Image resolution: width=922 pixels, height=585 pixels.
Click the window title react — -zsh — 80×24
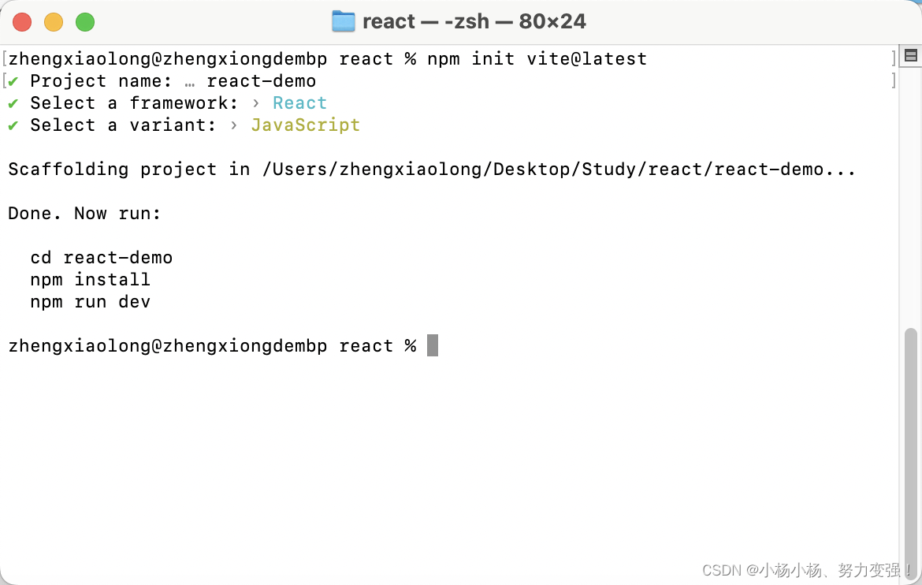coord(474,21)
